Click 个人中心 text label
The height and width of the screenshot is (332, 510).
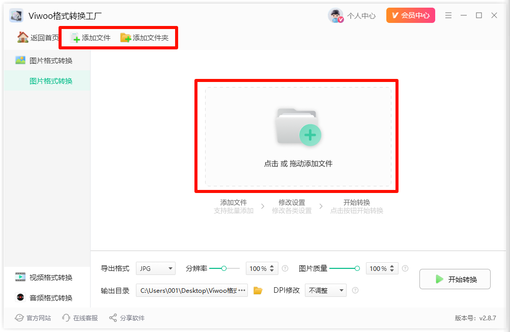pos(361,16)
